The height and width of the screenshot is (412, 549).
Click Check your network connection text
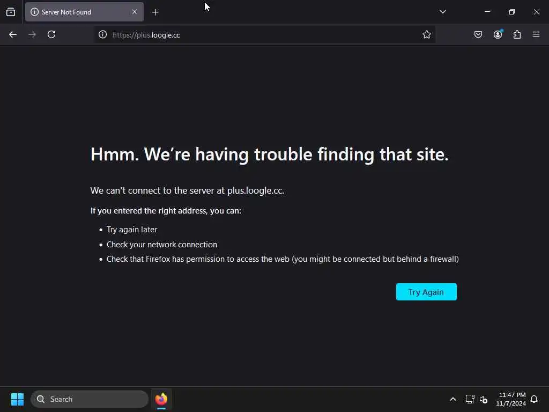(162, 245)
